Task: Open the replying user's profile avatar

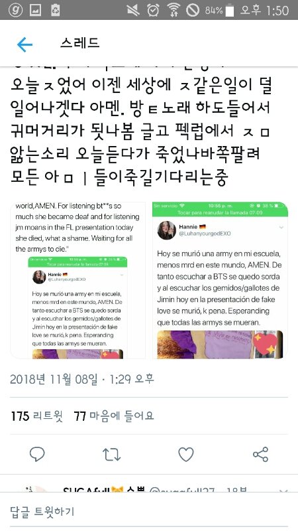Action: point(36,489)
